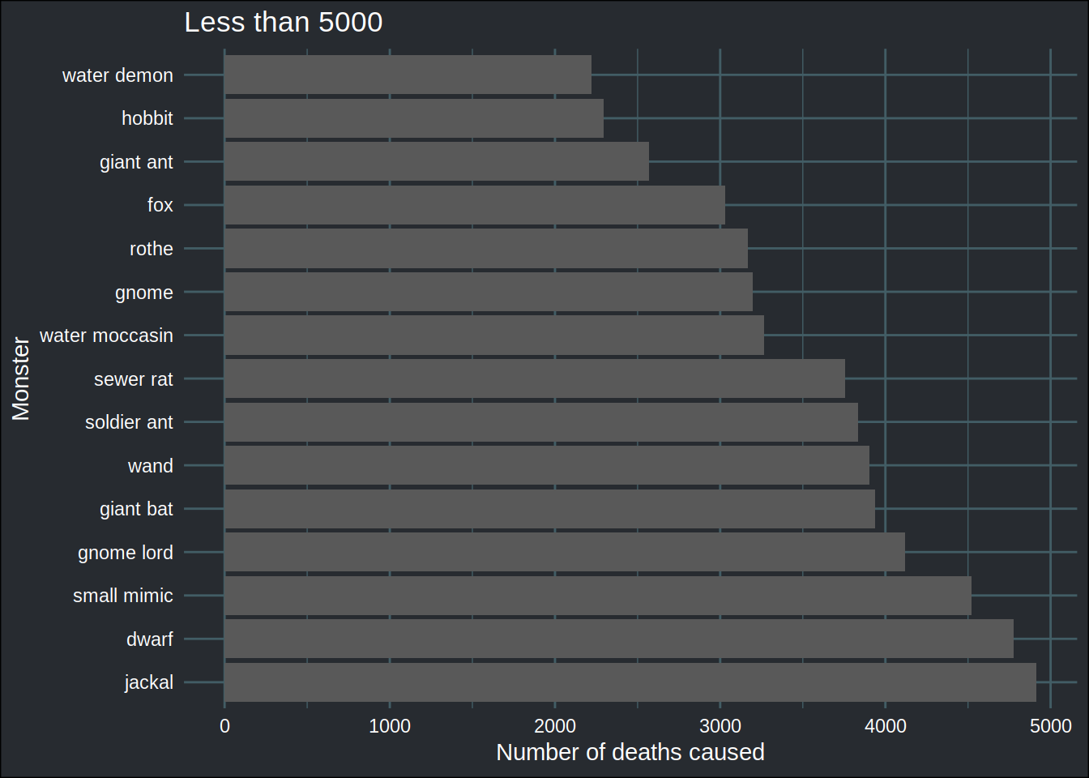The height and width of the screenshot is (778, 1089).
Task: Click the "fox" axis label
Action: pos(160,205)
